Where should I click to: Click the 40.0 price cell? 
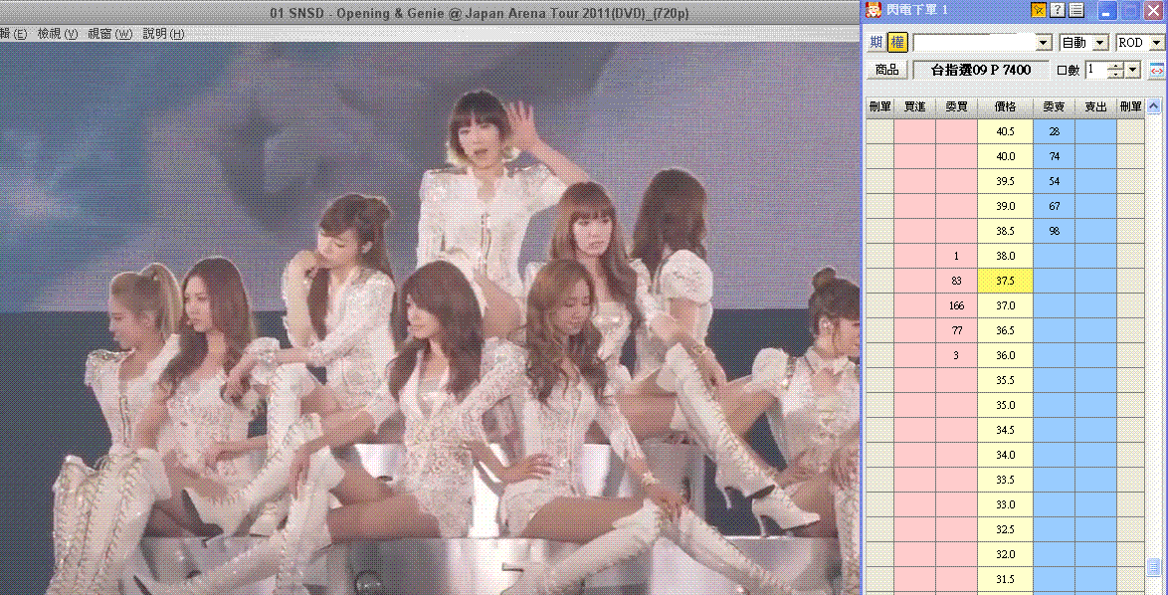(x=1005, y=156)
